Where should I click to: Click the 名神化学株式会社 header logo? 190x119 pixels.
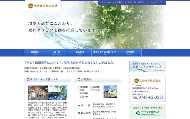(43, 6)
